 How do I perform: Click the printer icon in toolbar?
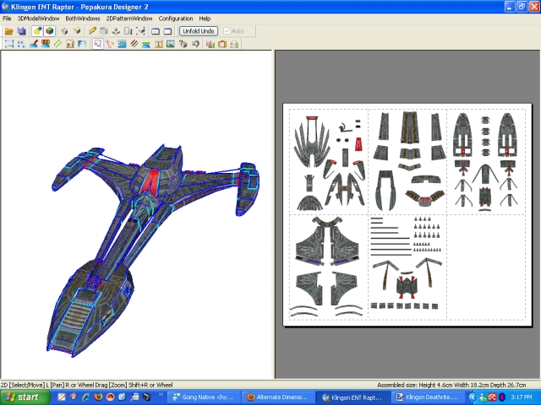click(x=234, y=44)
